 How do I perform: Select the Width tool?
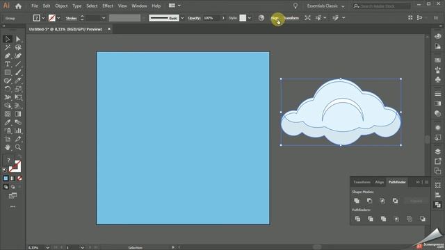[x=8, y=97]
